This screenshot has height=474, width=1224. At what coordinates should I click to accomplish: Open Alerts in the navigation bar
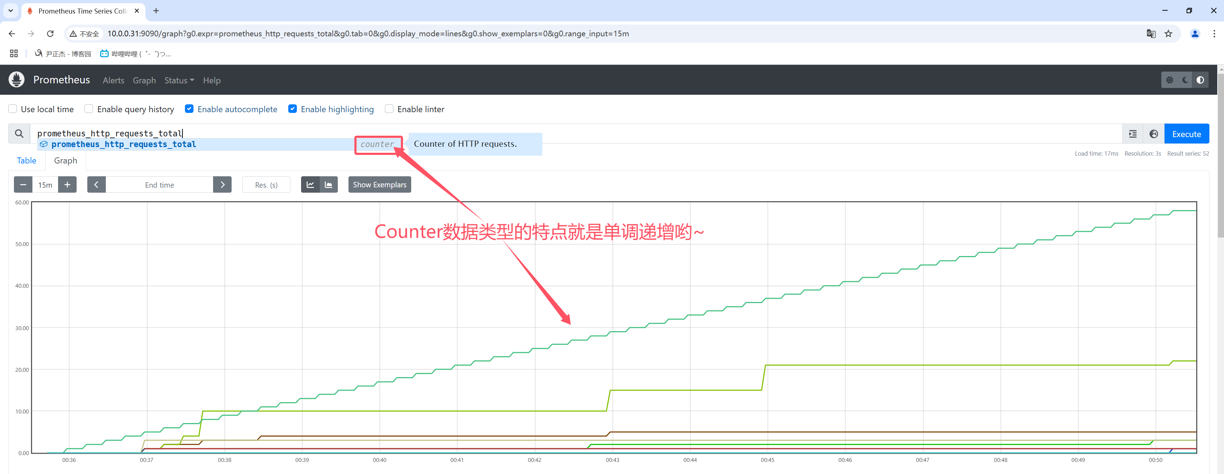[x=113, y=80]
